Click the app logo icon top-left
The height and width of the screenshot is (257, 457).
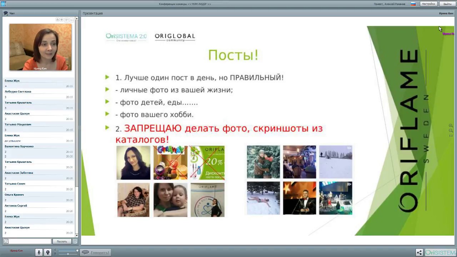pyautogui.click(x=4, y=4)
